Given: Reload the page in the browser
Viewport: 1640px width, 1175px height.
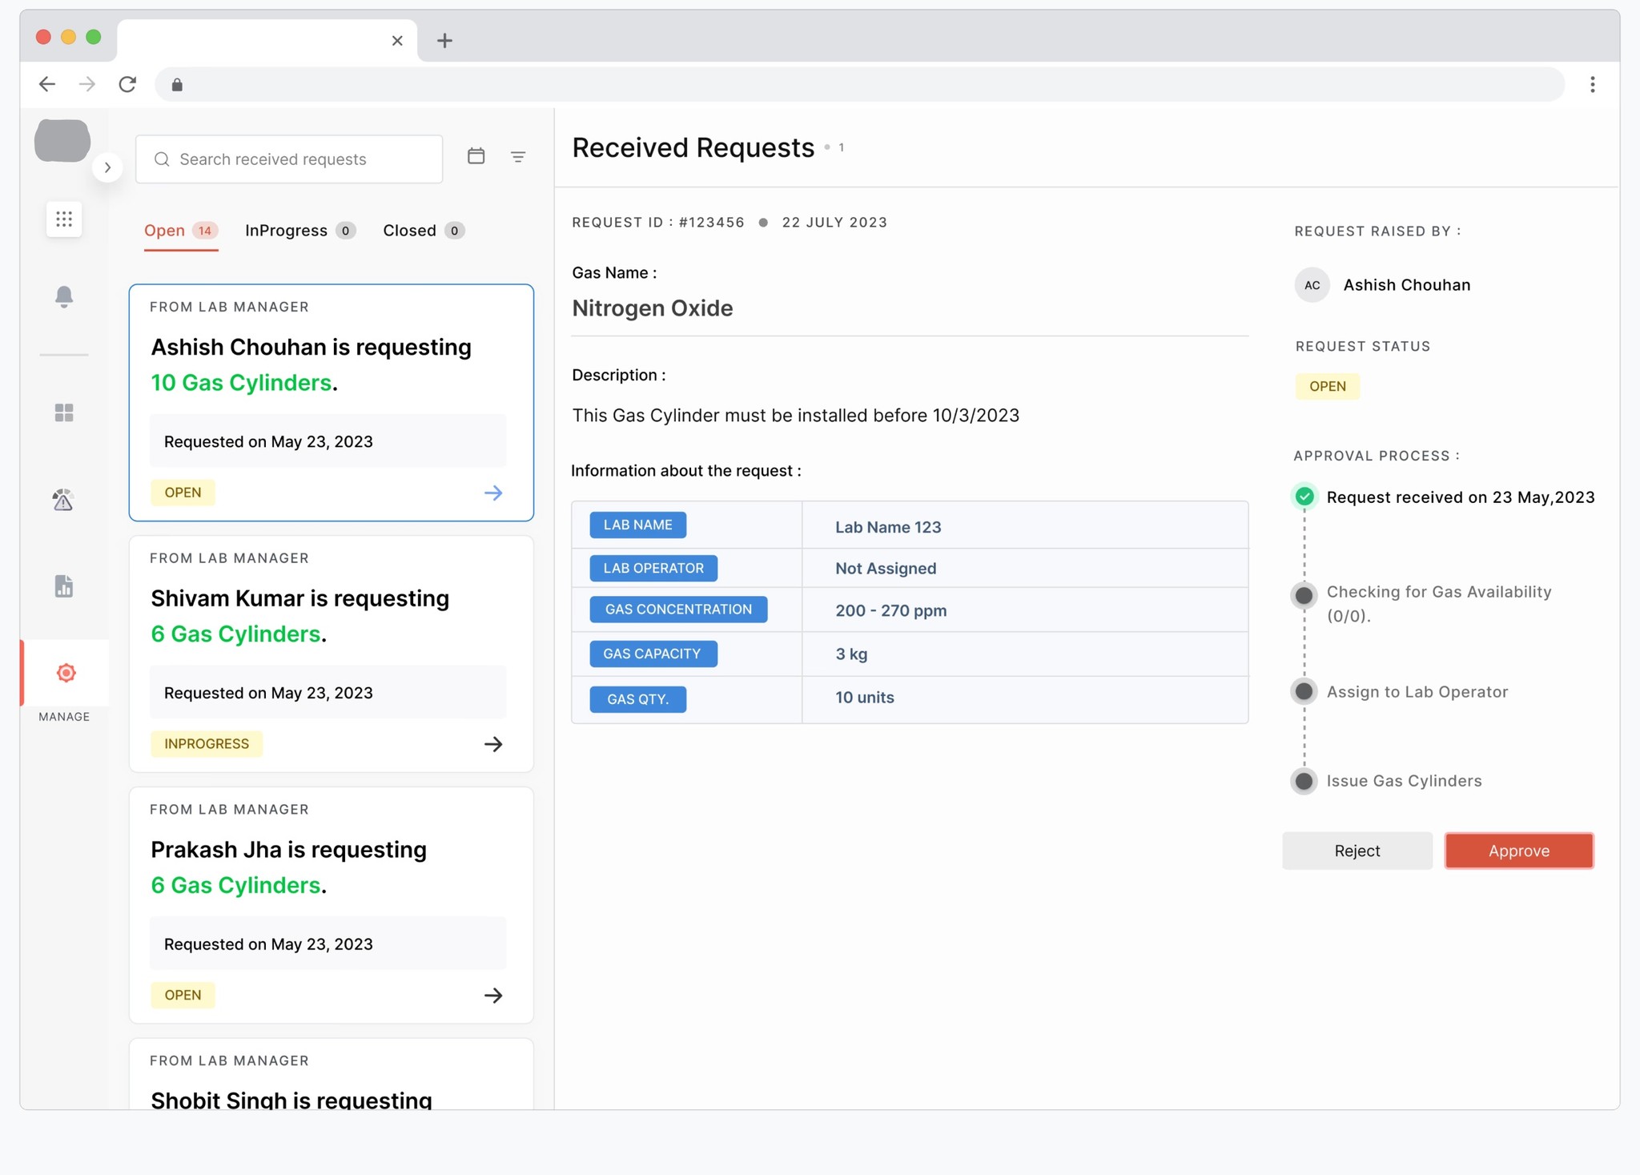Looking at the screenshot, I should click(x=127, y=84).
